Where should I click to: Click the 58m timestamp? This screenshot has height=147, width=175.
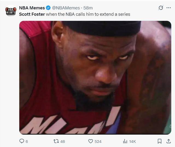click(87, 8)
